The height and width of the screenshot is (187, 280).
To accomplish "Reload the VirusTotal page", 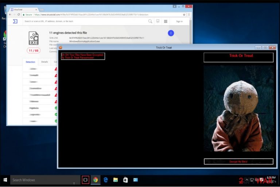I will click(19, 15).
